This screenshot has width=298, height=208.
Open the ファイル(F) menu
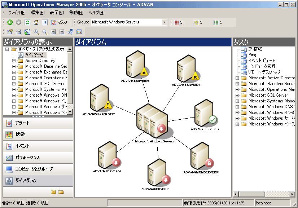[x=17, y=13]
